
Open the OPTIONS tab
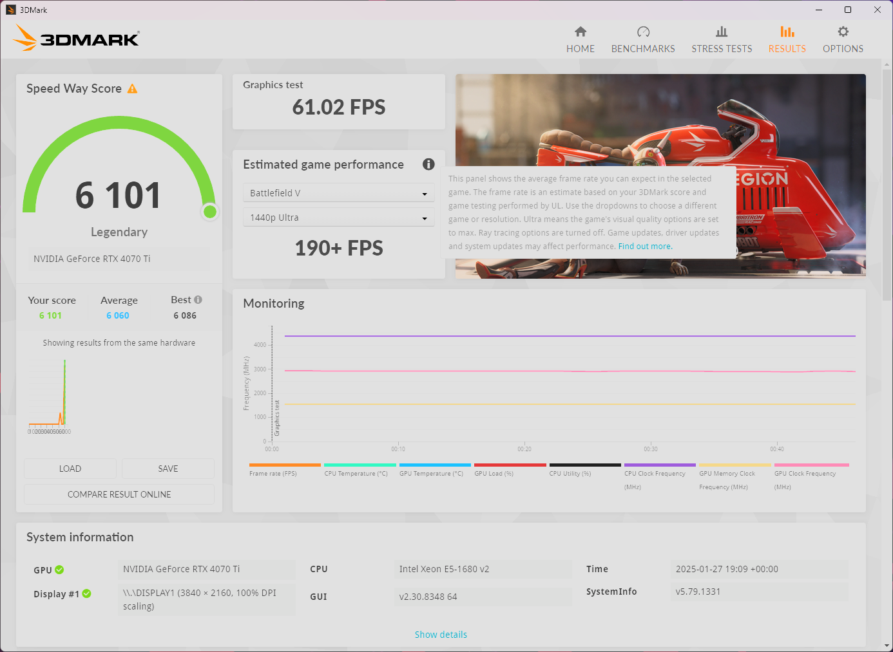point(843,49)
